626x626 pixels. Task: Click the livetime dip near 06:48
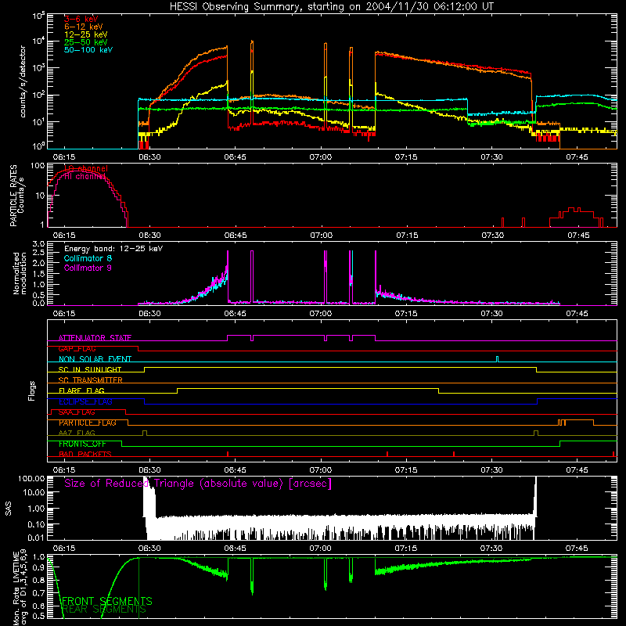[252, 577]
